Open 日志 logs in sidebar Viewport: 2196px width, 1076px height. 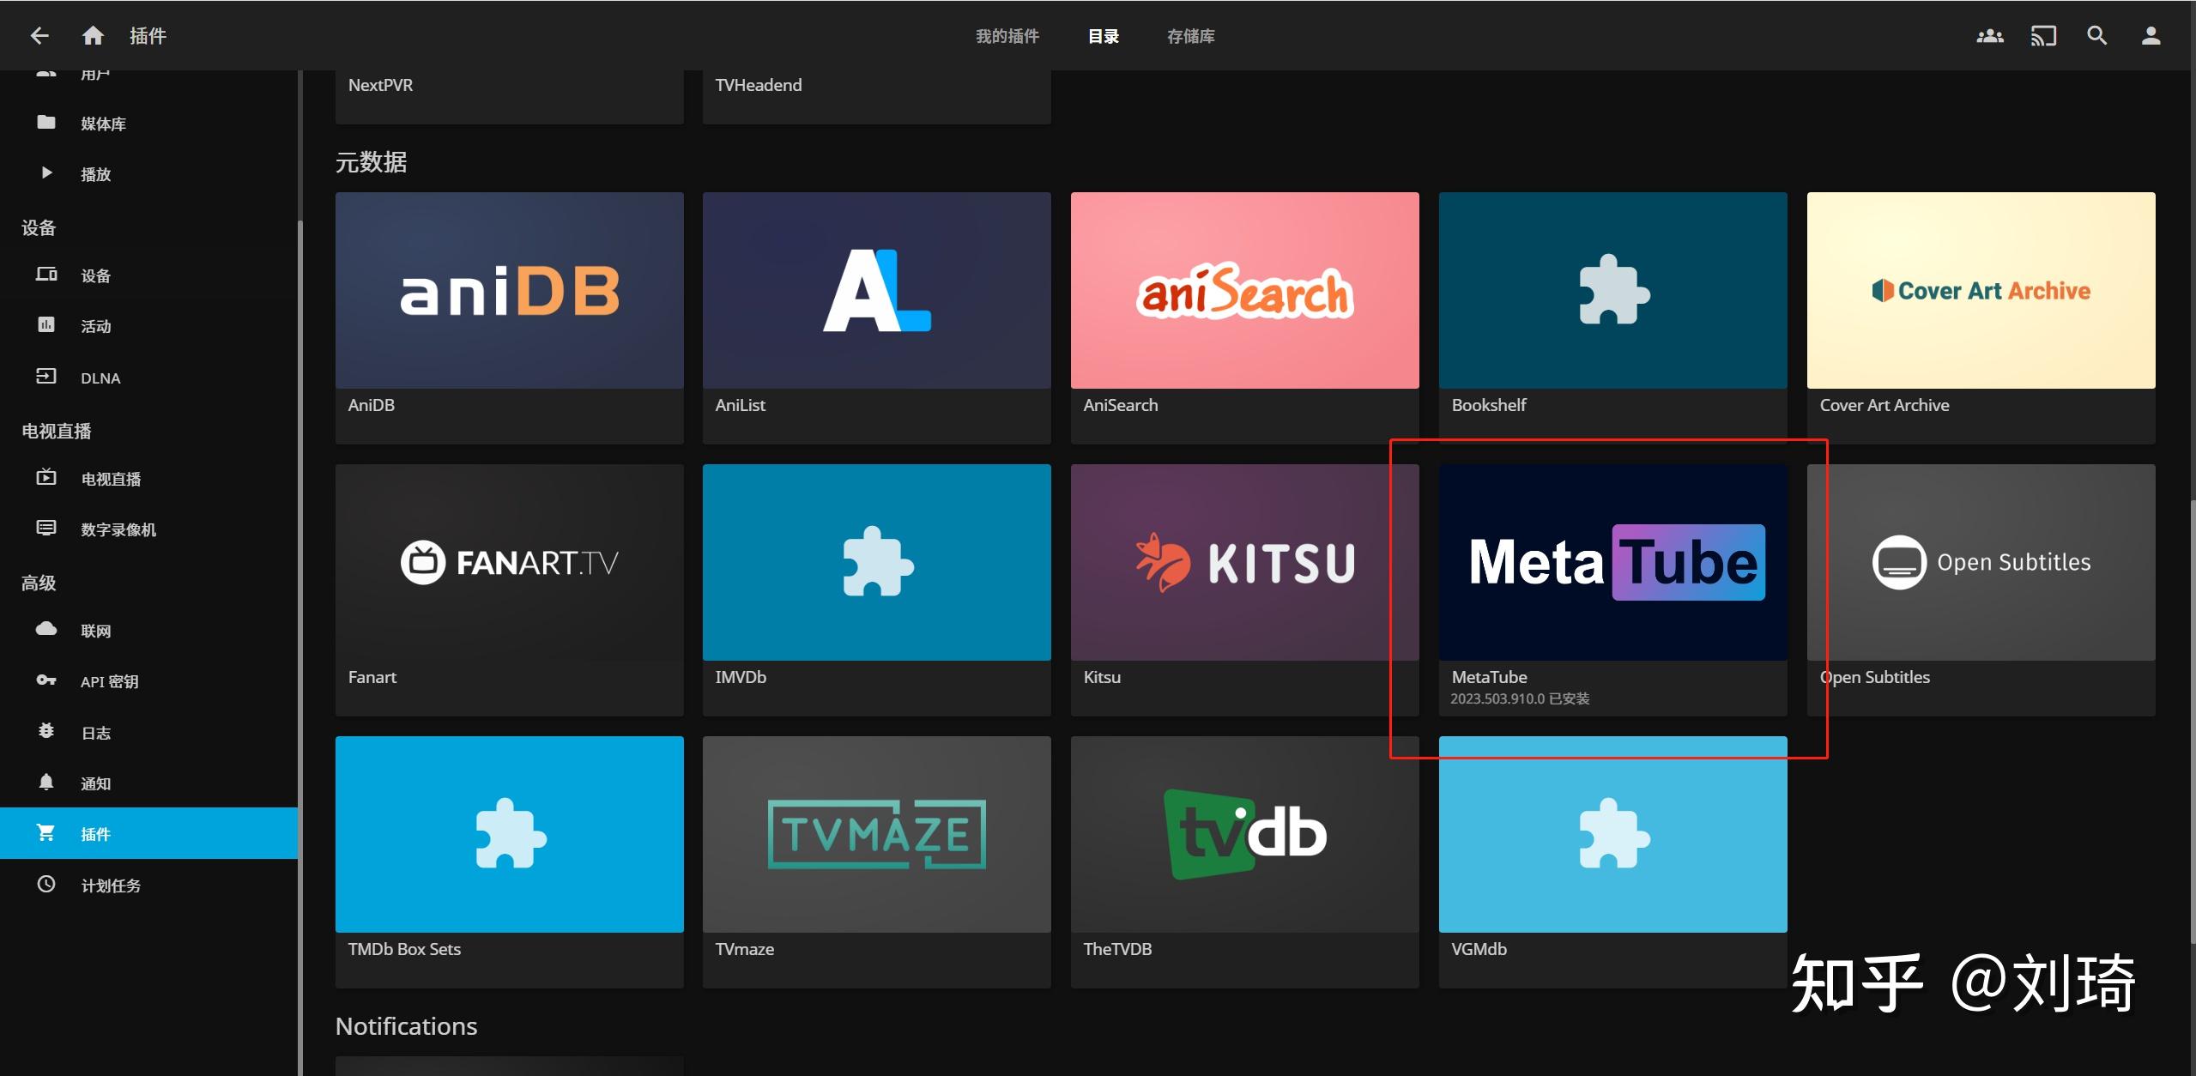click(95, 733)
